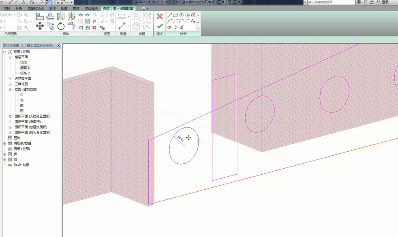Expand the 三维视图 tree node
Viewport: 398px width, 237px height.
click(10, 84)
